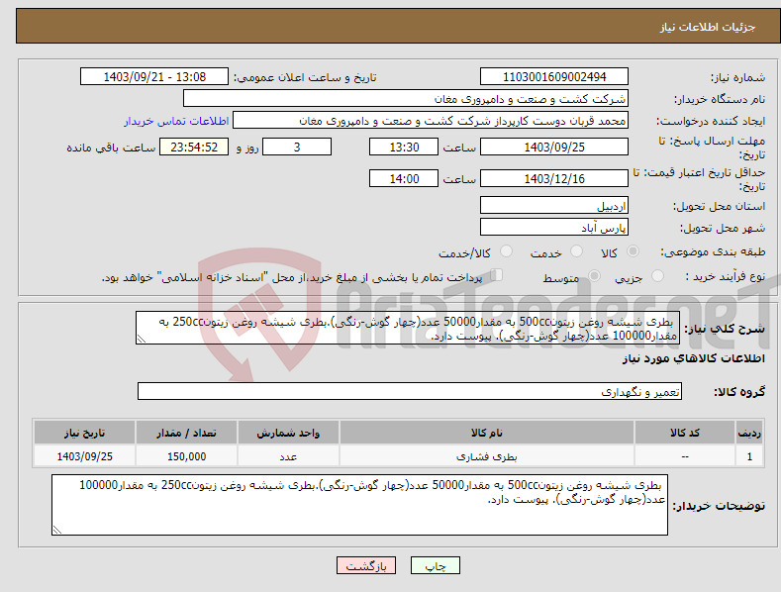Screen dimensions: 781x592
Task: Click the نام کالا column header
Action: coord(487,433)
